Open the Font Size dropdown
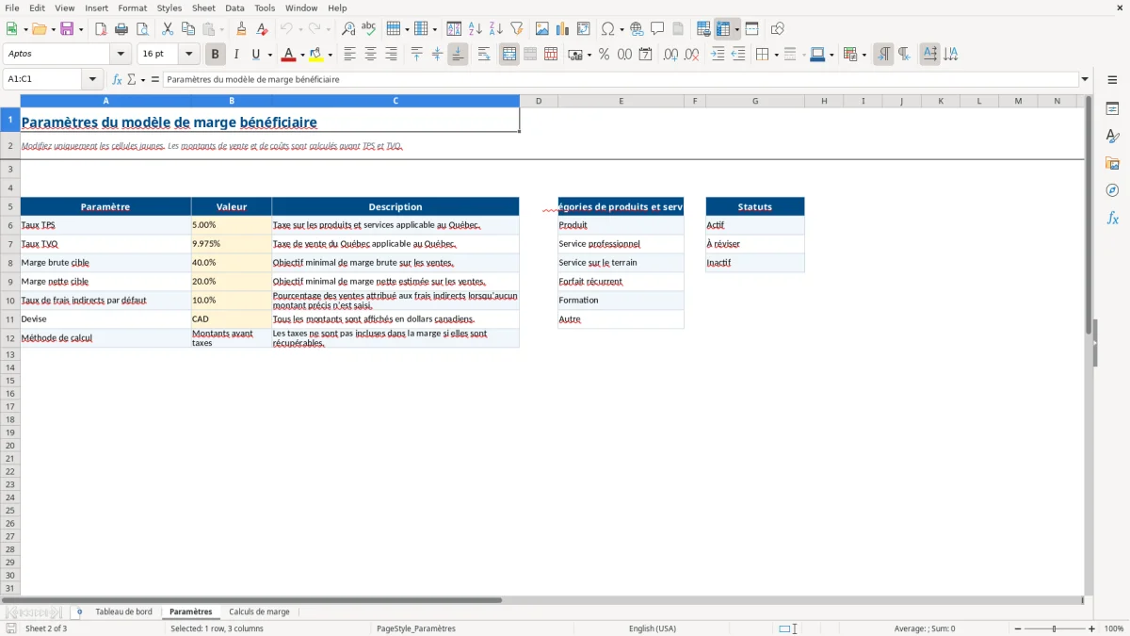1130x636 pixels. click(189, 55)
